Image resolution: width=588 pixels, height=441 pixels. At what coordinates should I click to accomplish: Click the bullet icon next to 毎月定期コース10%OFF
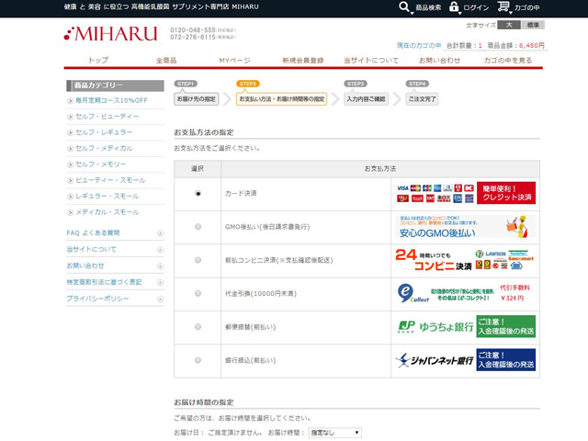tap(70, 101)
